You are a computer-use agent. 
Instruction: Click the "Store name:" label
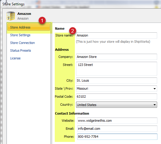pyautogui.click(x=64, y=35)
